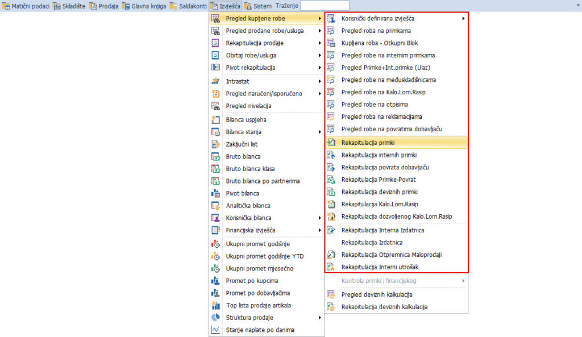Click the Top lista prodaje artikala chart icon
582x337 pixels.
(x=215, y=305)
